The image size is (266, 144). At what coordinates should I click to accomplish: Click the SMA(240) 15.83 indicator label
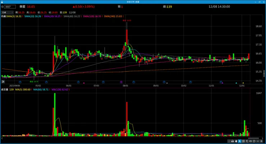(x=113, y=17)
